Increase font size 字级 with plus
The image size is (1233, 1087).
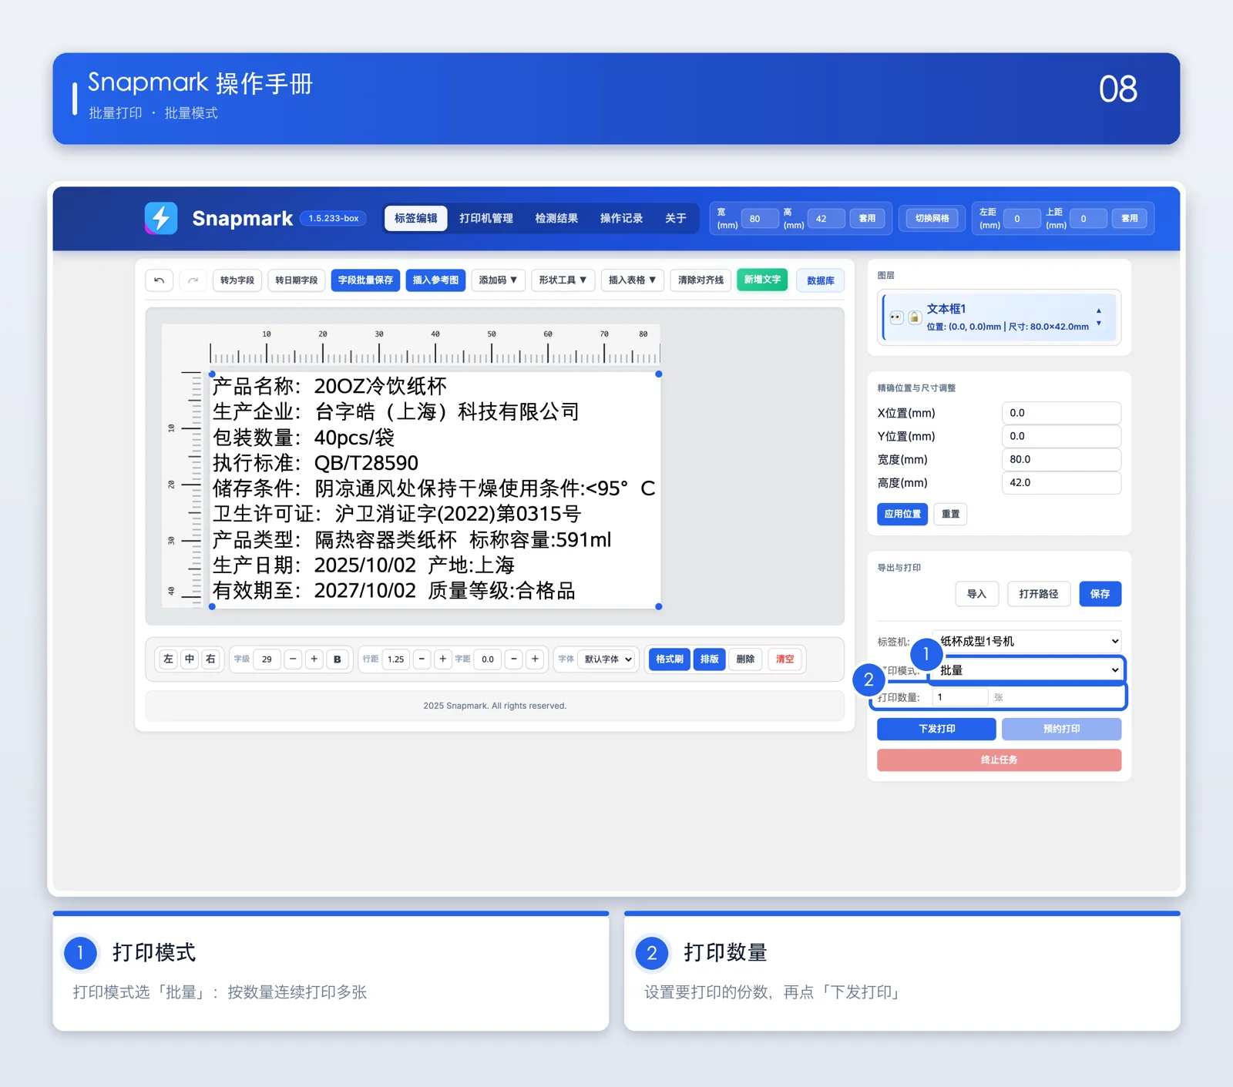click(314, 659)
